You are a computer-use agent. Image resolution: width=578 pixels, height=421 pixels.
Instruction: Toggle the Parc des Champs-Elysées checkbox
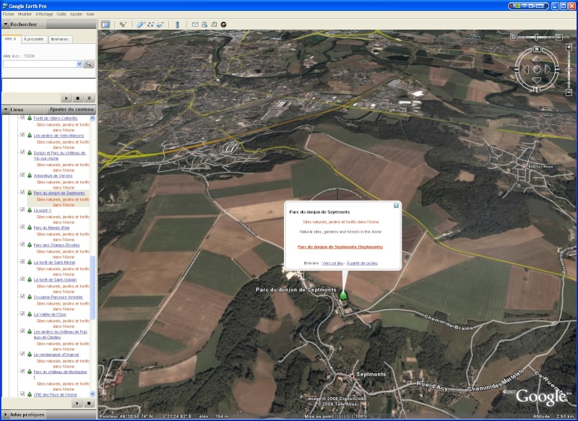click(x=22, y=245)
